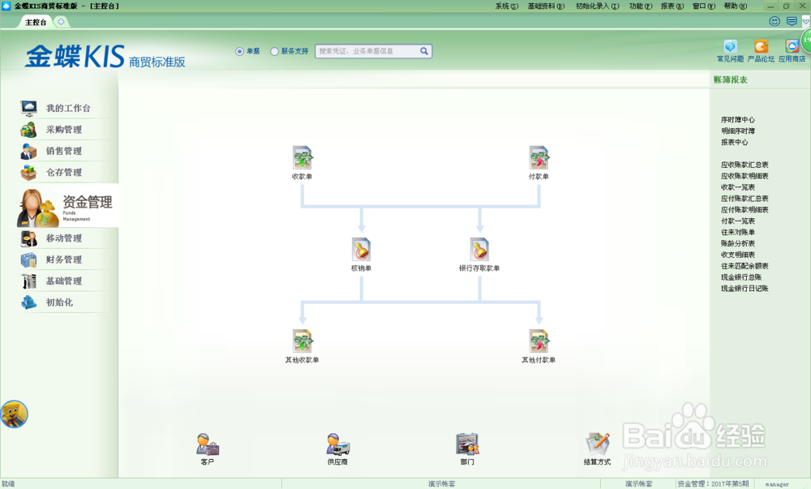Open 收支明细表 report
The width and height of the screenshot is (811, 489).
tap(737, 255)
